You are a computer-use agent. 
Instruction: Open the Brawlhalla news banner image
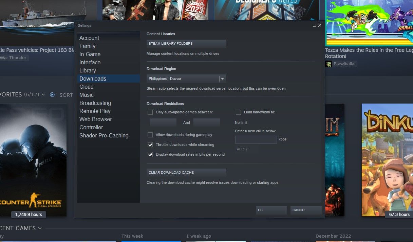369,23
